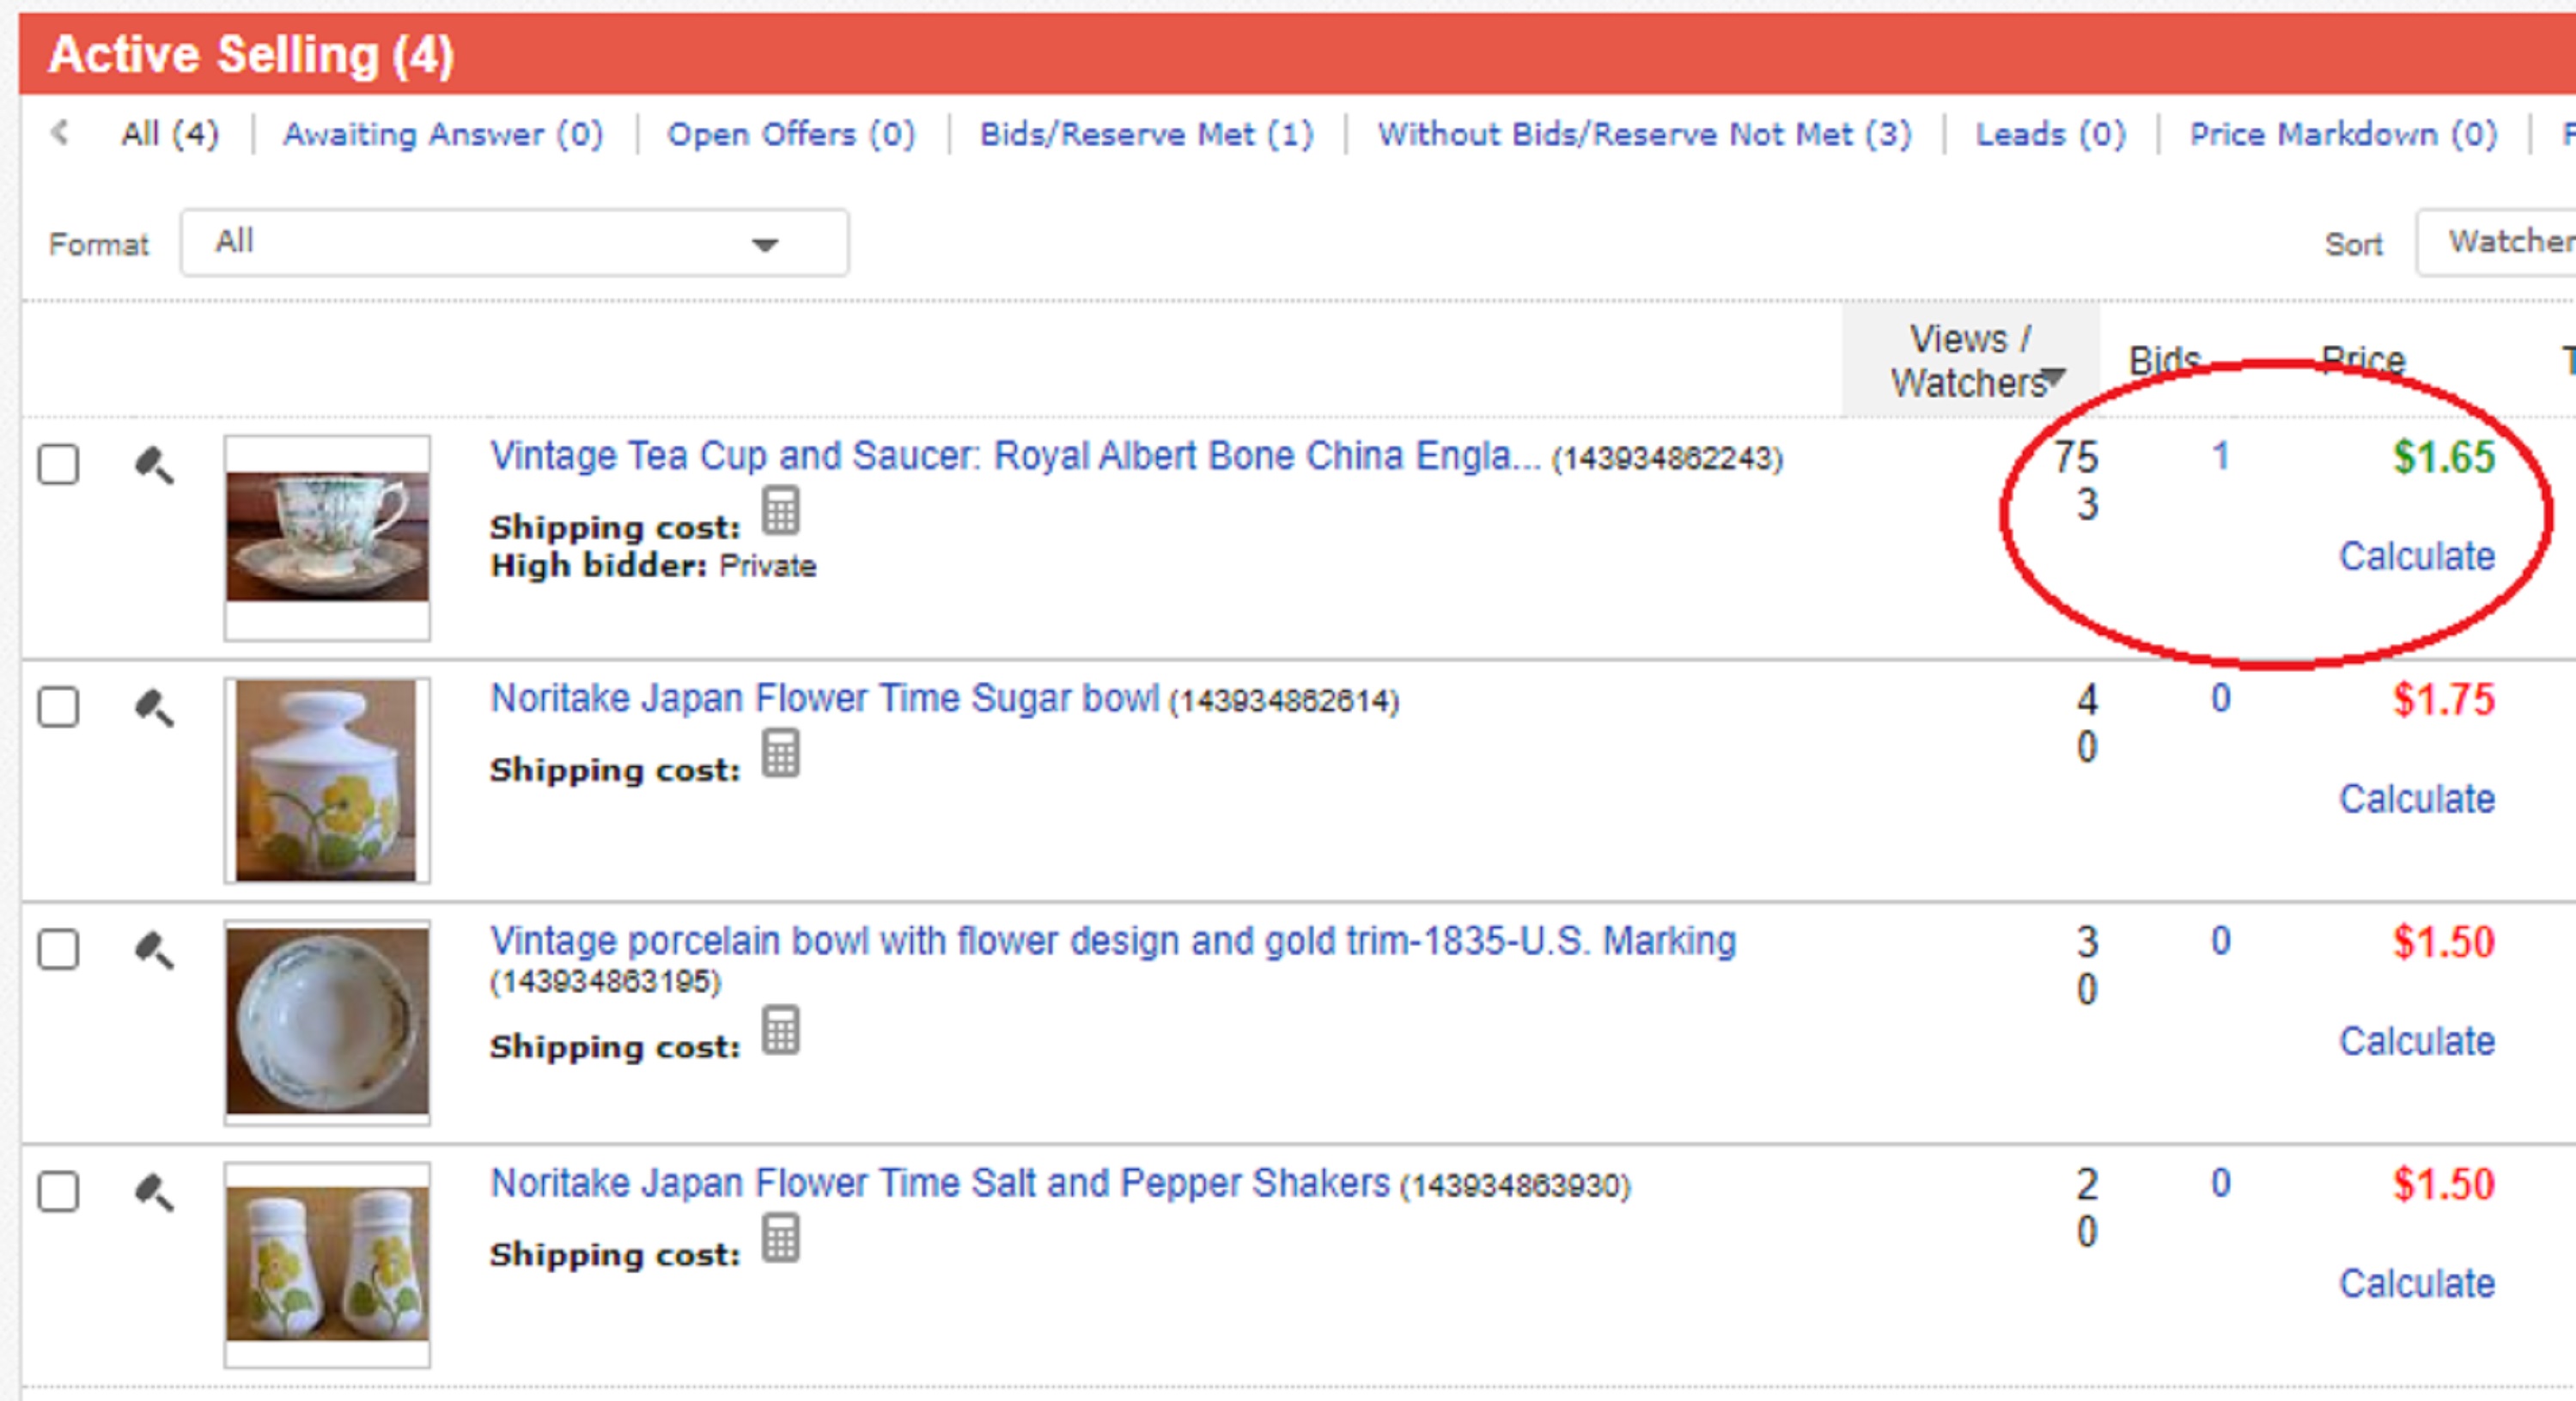Screen dimensions: 2576x1401
Task: Tick the checkbox for Vintage Tea Cup and Saucer
Action: (58, 465)
